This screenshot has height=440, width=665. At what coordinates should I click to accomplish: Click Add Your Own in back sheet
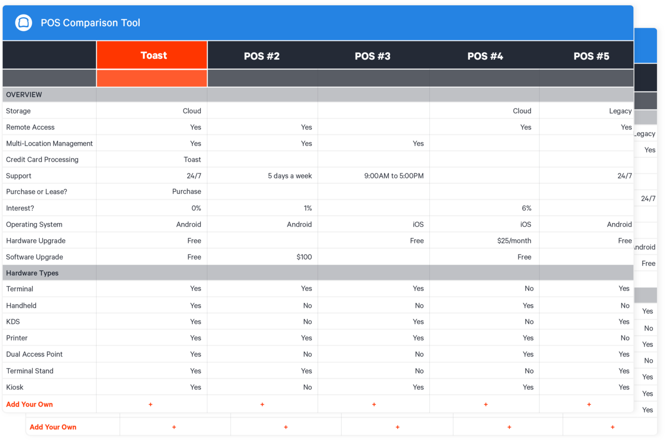click(x=53, y=427)
